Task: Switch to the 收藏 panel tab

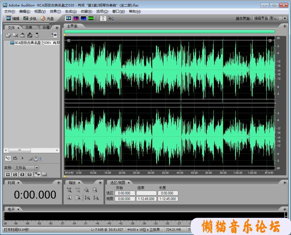Action: (x=47, y=27)
